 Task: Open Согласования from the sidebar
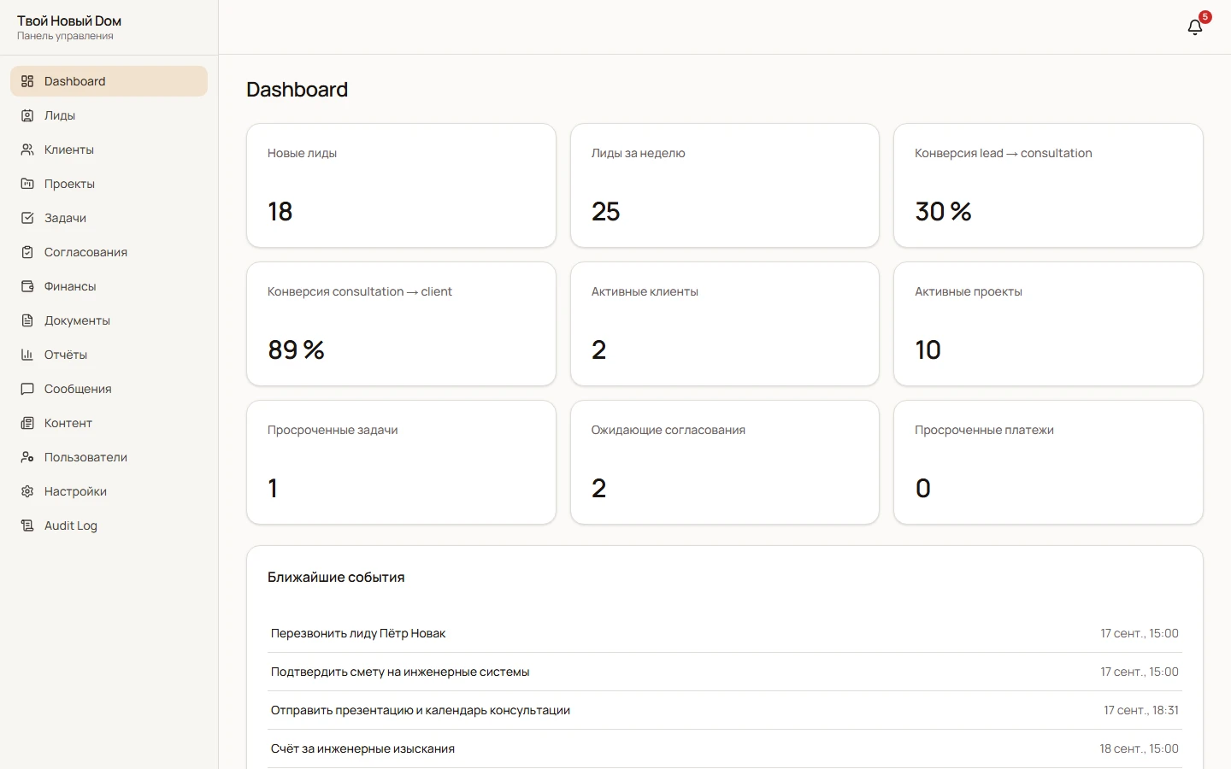pyautogui.click(x=109, y=252)
